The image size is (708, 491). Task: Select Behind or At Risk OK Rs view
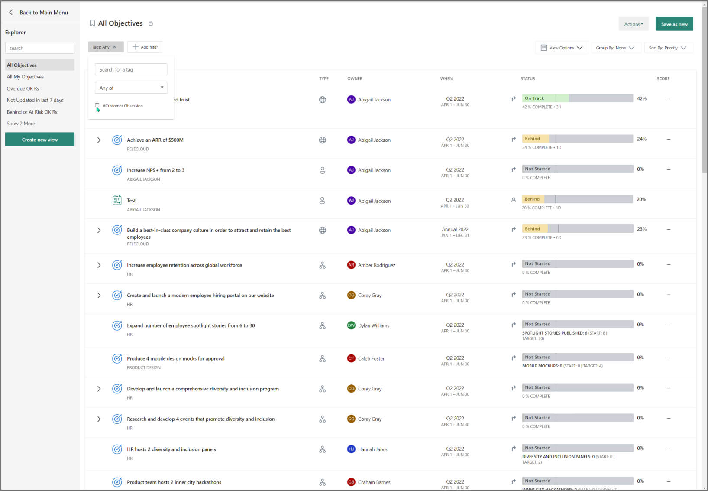[32, 112]
